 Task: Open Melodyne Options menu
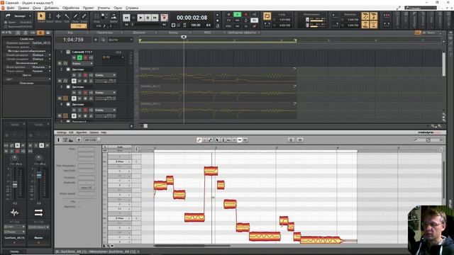click(94, 132)
